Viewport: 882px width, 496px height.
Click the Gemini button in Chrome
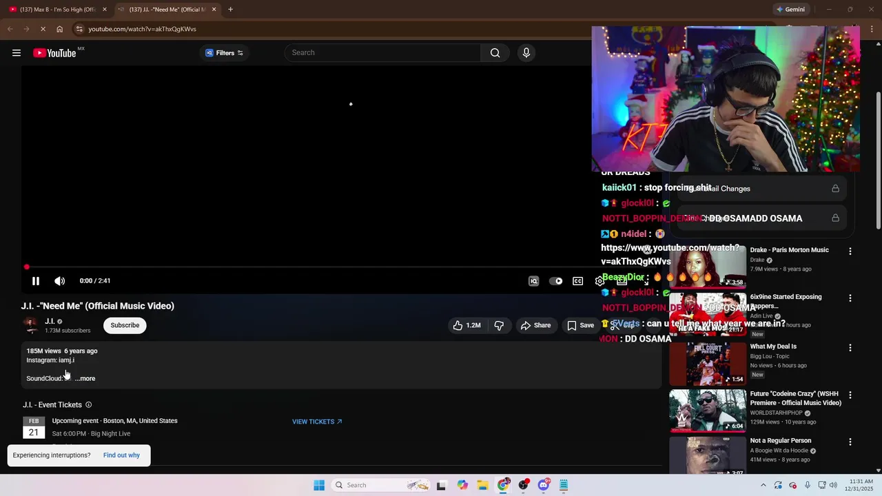790,10
